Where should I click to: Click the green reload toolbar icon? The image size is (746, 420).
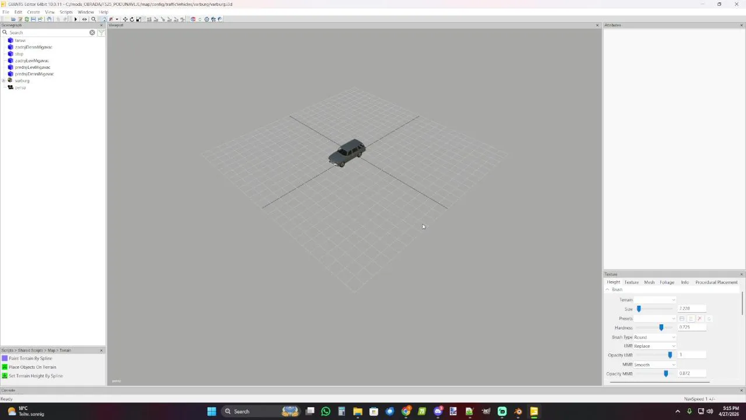pyautogui.click(x=27, y=19)
